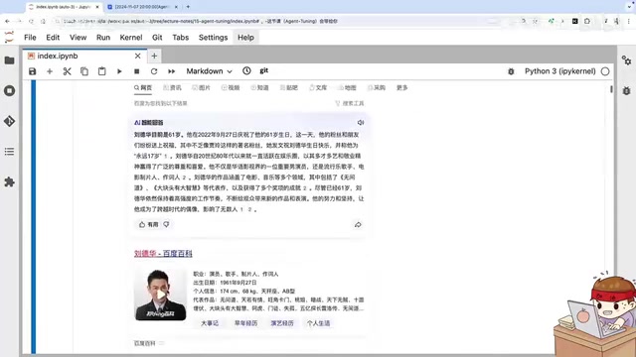636x357 pixels.
Task: Close the index.ipynb notebook tab
Action: point(138,56)
